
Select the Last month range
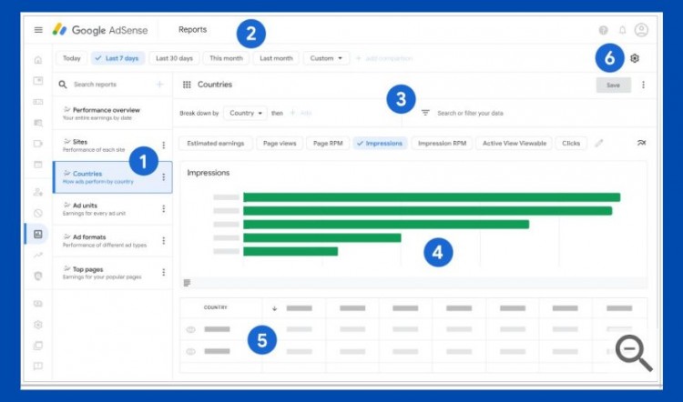(276, 58)
